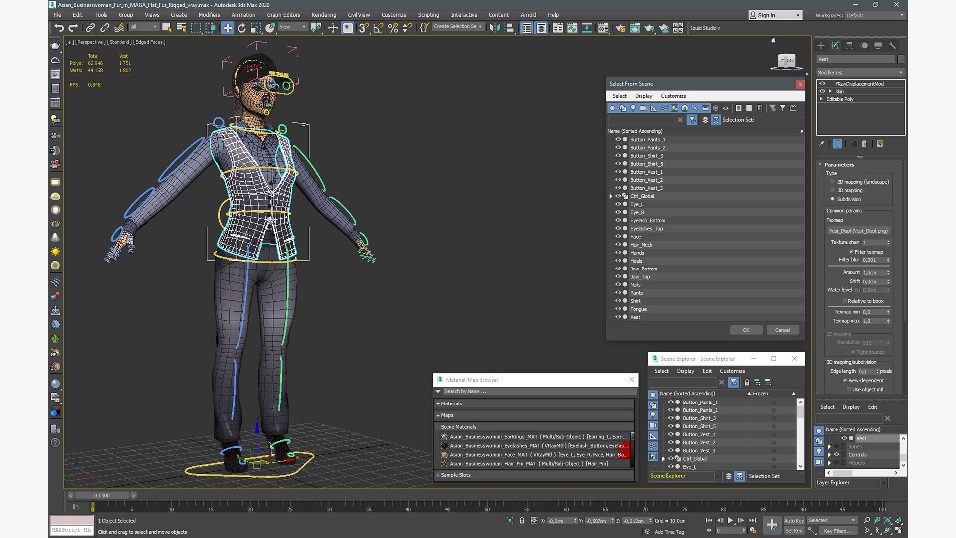This screenshot has width=956, height=538.
Task: Click Vest_Displ texmap button
Action: [858, 231]
